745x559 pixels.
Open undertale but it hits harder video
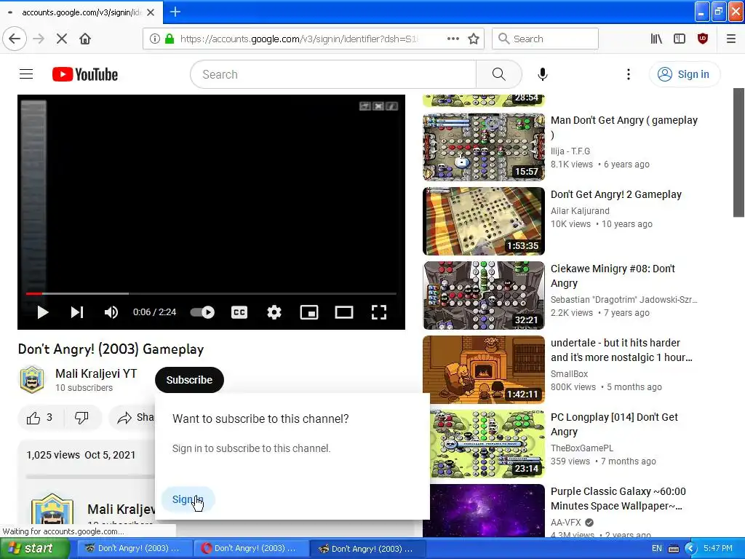621,350
